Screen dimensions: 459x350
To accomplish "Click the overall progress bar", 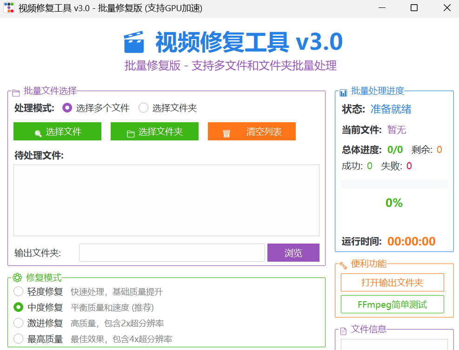I will pos(394,184).
